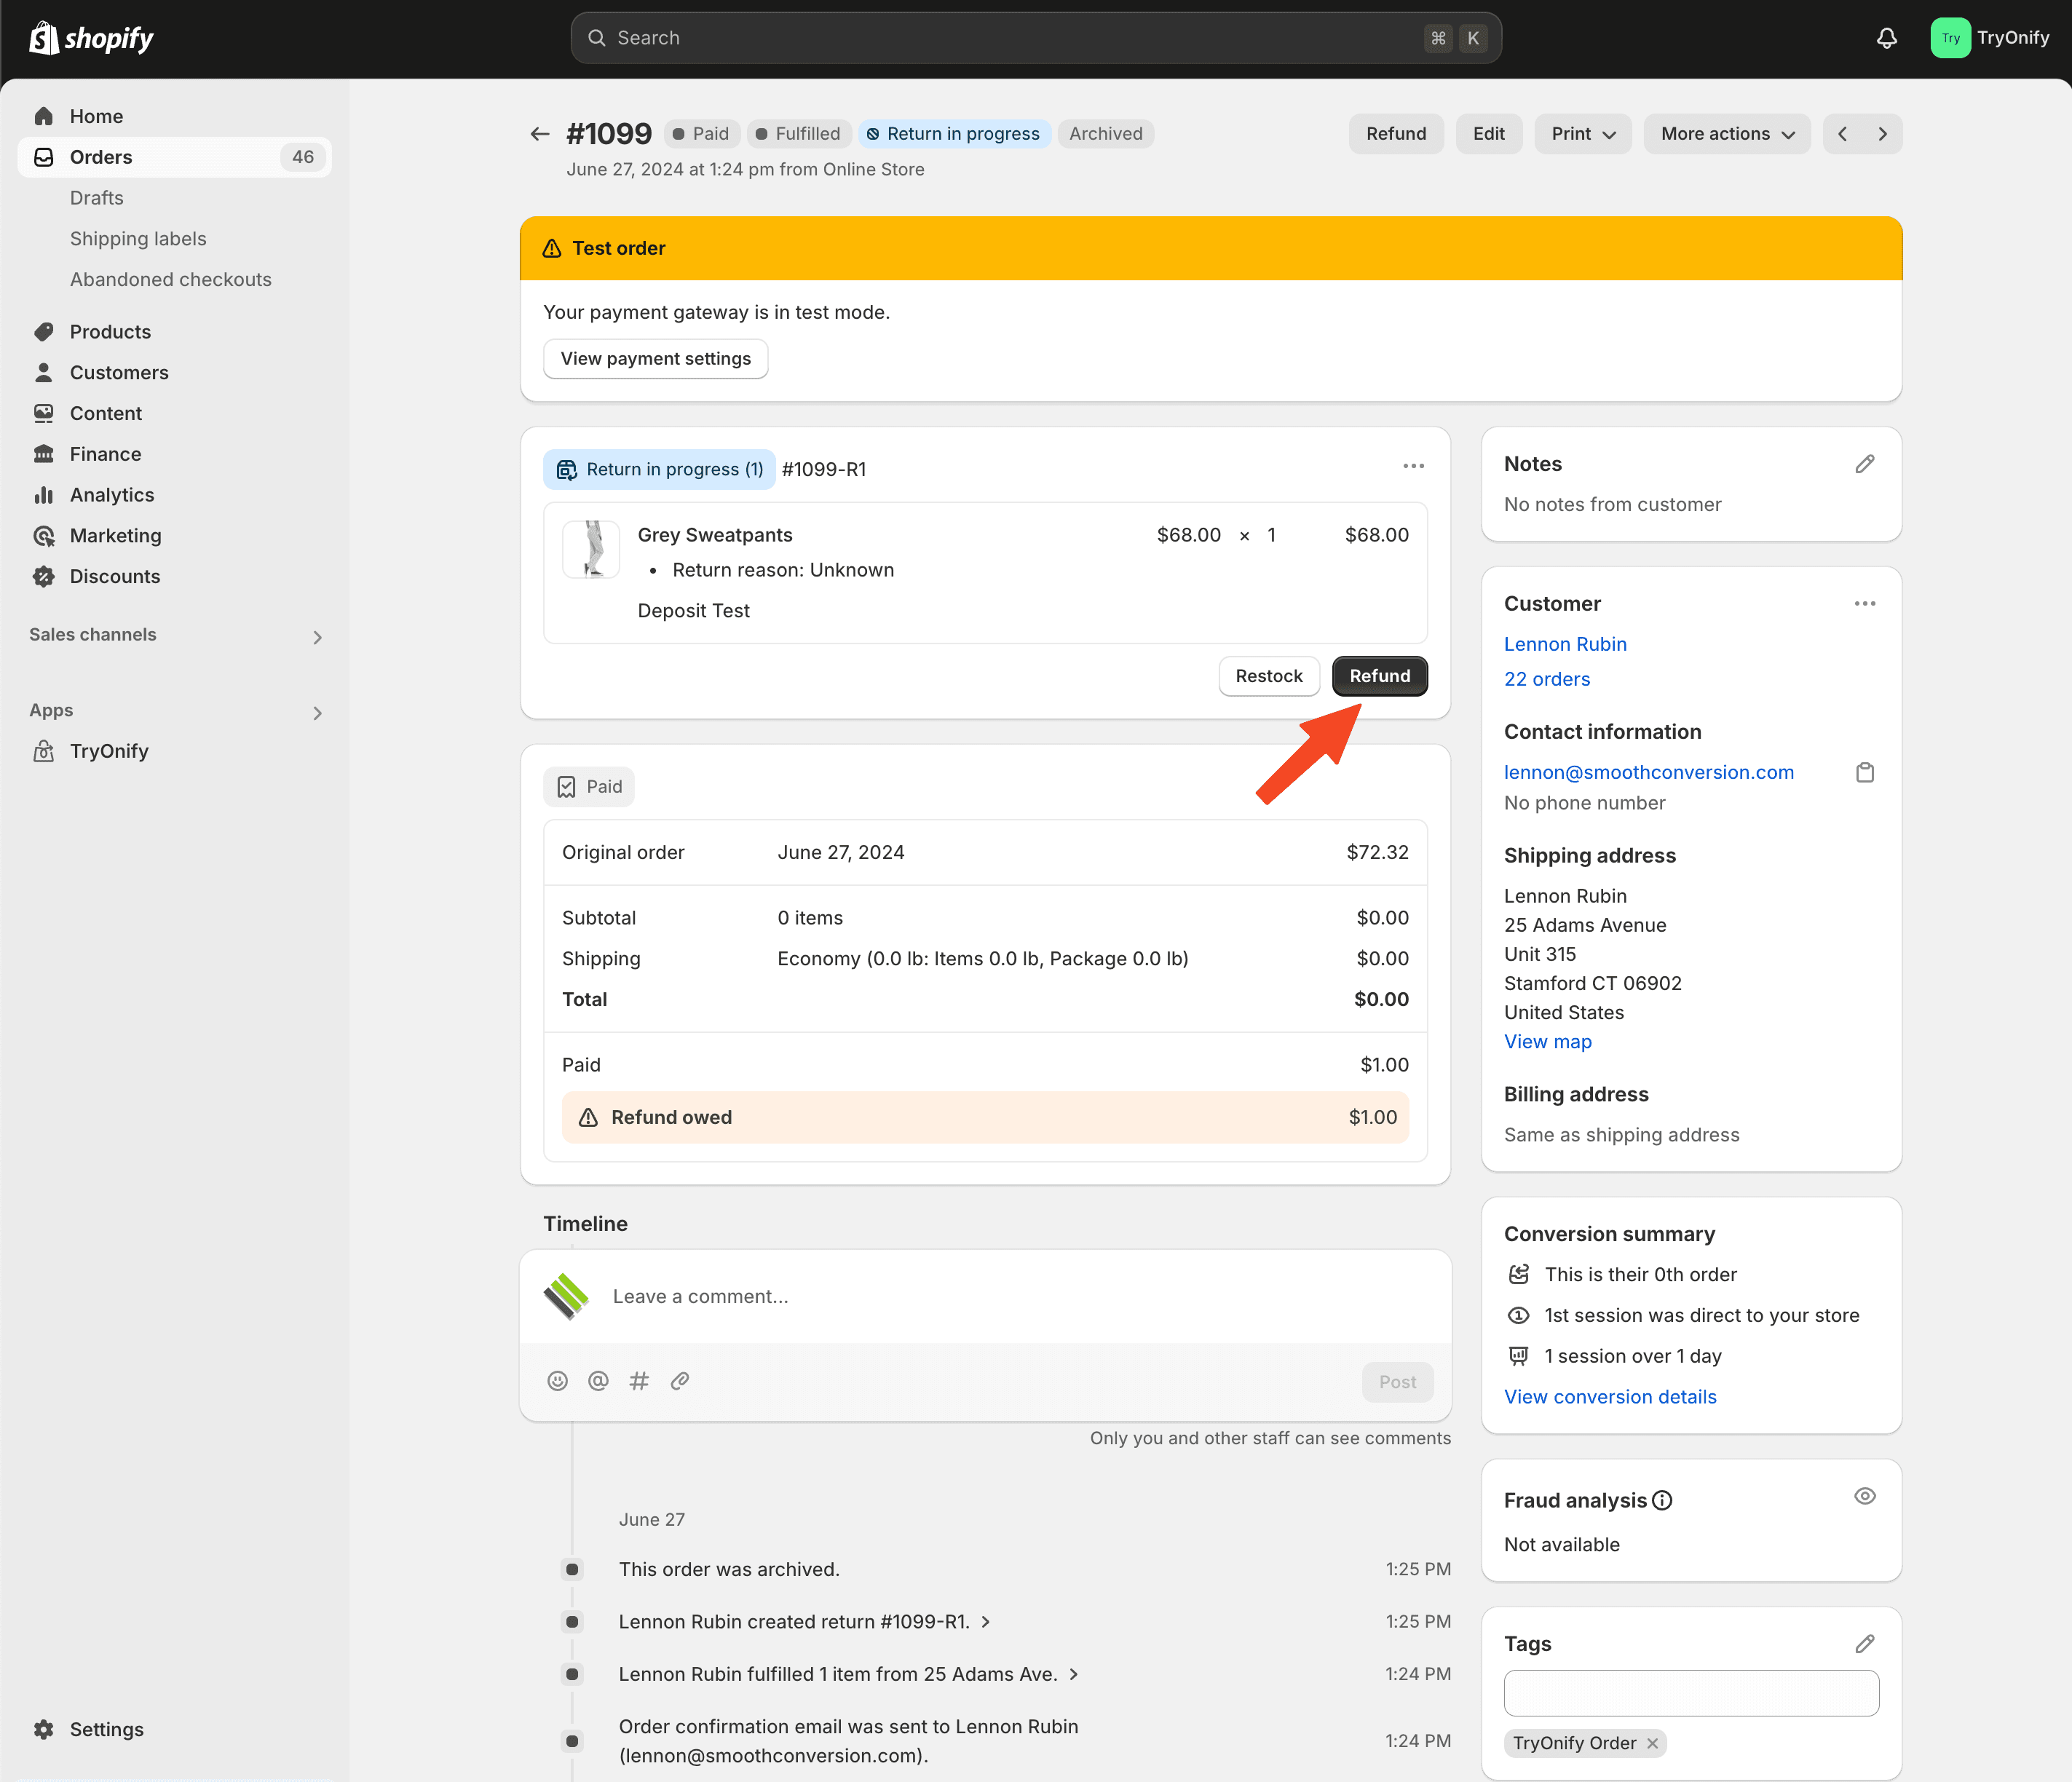The width and height of the screenshot is (2072, 1782).
Task: Insert emoji in timeline comment
Action: tap(558, 1381)
